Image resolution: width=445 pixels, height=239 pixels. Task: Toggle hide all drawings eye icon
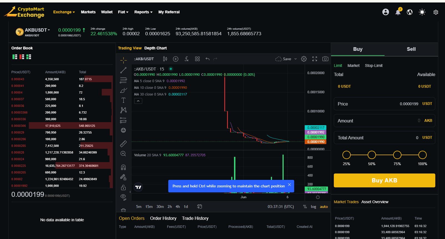click(x=123, y=197)
